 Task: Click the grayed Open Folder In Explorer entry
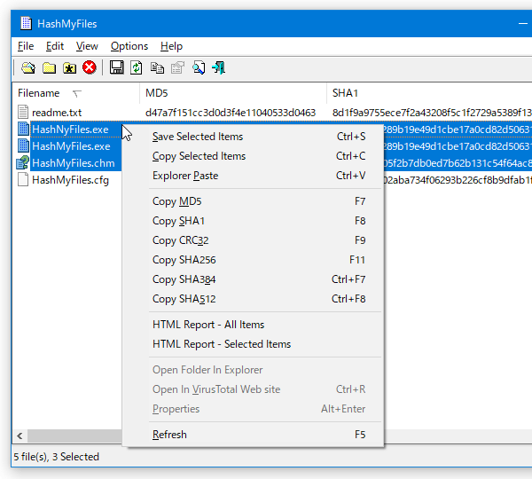(x=253, y=370)
